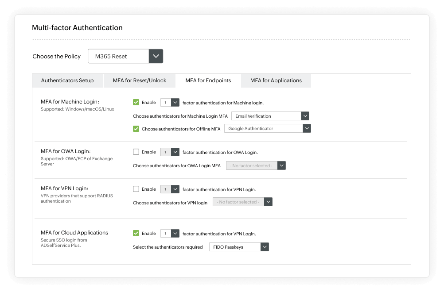The width and height of the screenshot is (444, 292).
Task: Switch to the MFA for Applications tab
Action: click(x=276, y=81)
